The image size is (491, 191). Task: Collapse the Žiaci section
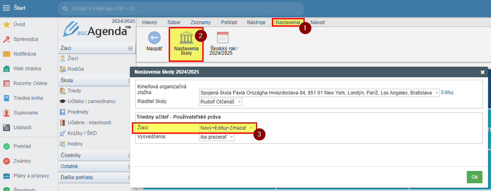[x=130, y=48]
